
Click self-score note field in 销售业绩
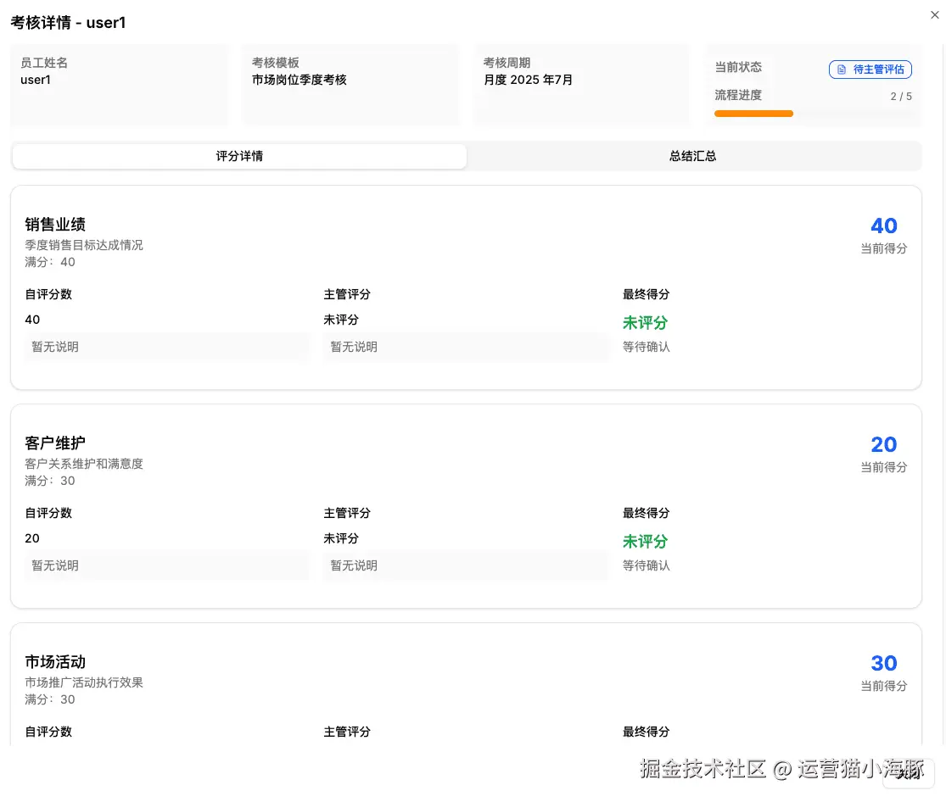(166, 347)
